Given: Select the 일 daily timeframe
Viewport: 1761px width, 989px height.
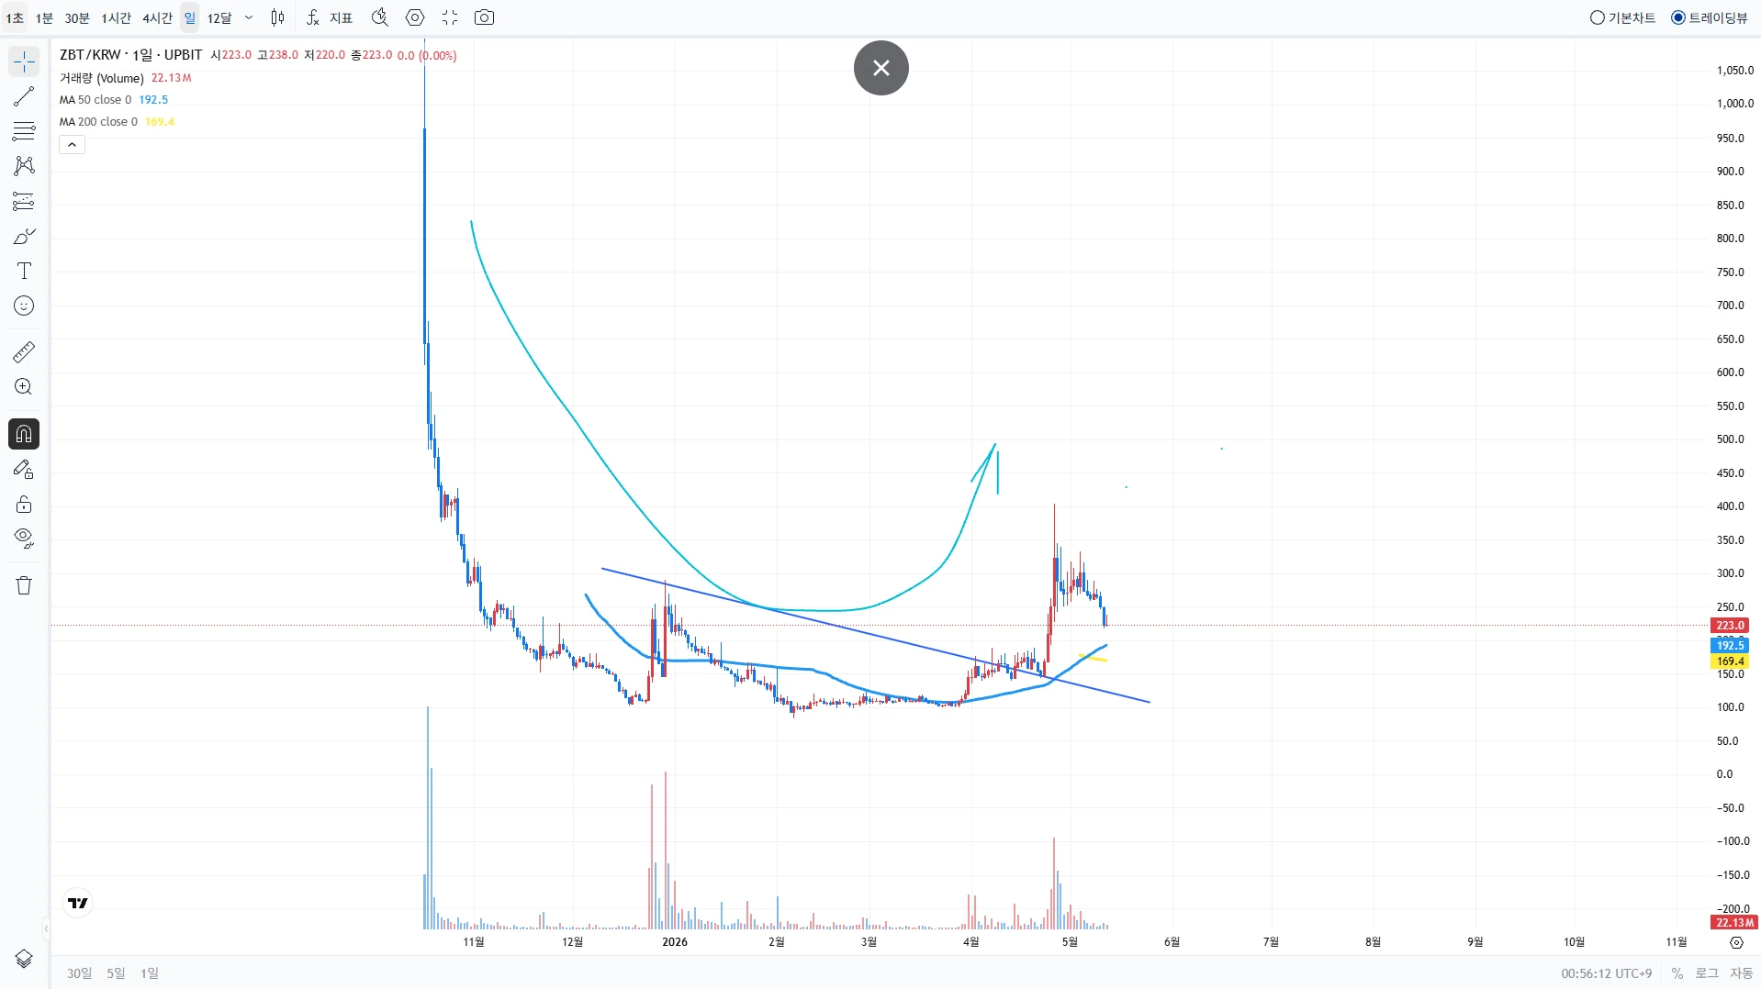Looking at the screenshot, I should coord(190,17).
